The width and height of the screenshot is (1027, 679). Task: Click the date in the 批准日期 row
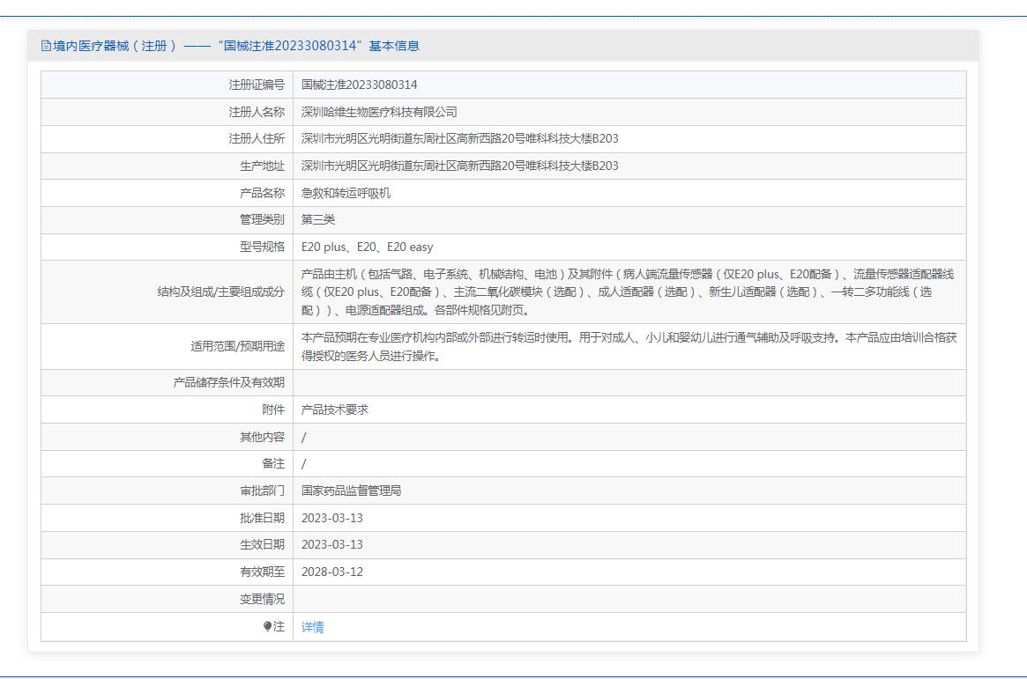(x=331, y=518)
